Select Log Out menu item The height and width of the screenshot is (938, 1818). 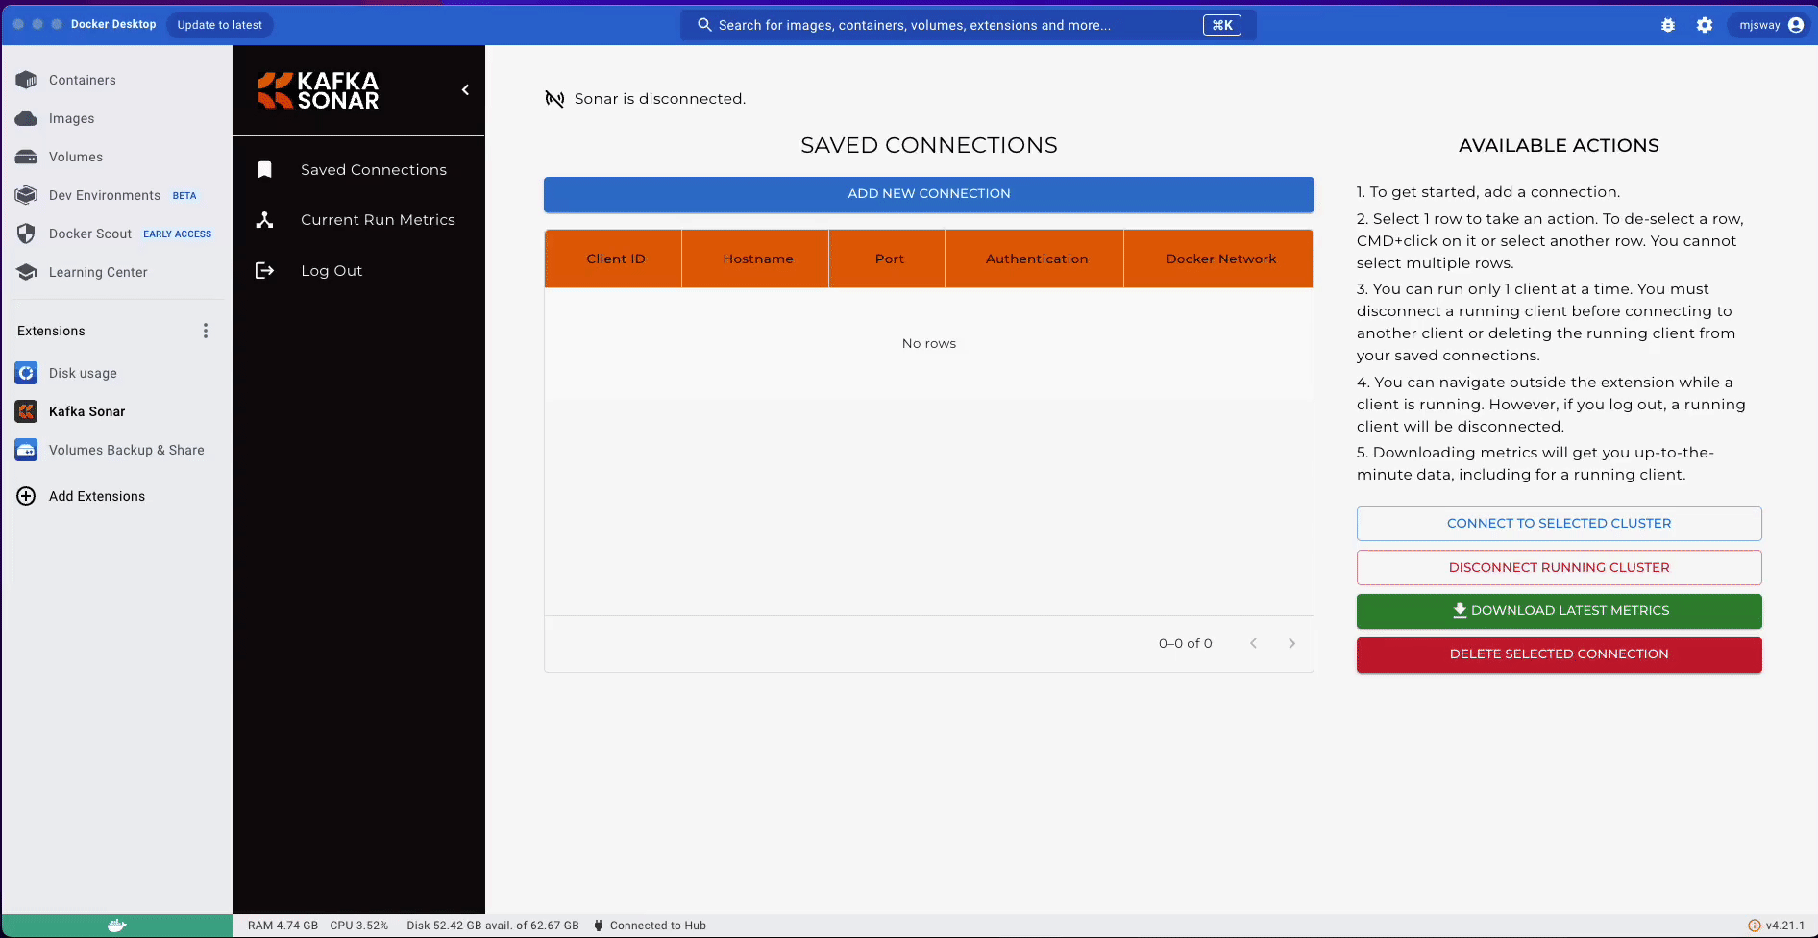[358, 271]
